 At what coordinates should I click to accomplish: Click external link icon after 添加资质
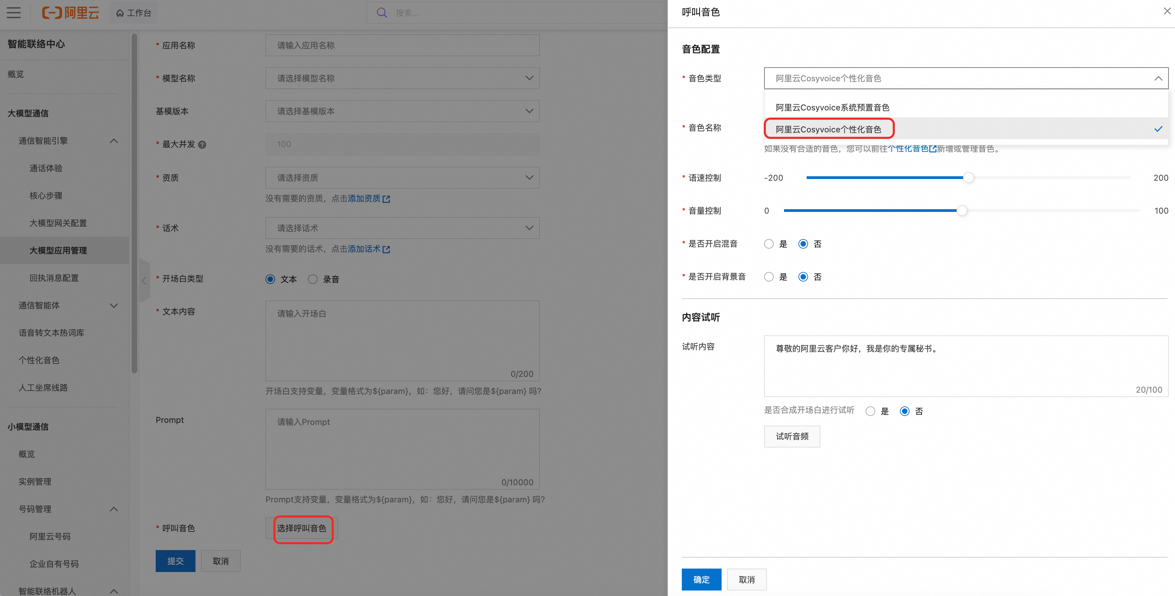pyautogui.click(x=386, y=199)
